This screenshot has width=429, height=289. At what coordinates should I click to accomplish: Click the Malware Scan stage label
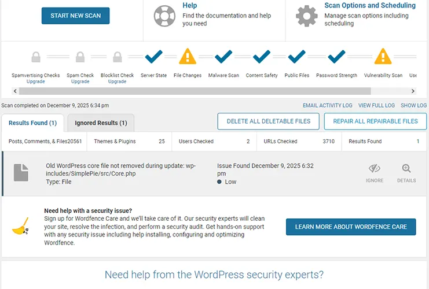click(x=223, y=75)
